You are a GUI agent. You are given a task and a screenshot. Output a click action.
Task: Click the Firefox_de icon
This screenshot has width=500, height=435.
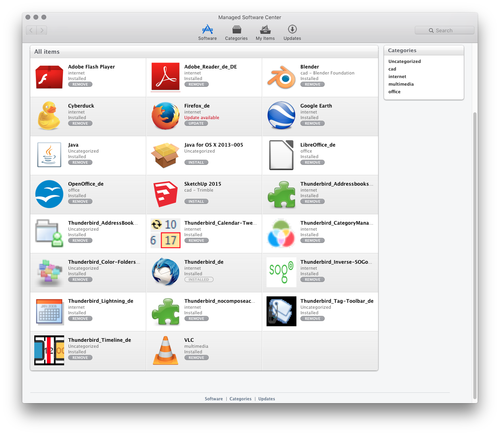coord(165,116)
